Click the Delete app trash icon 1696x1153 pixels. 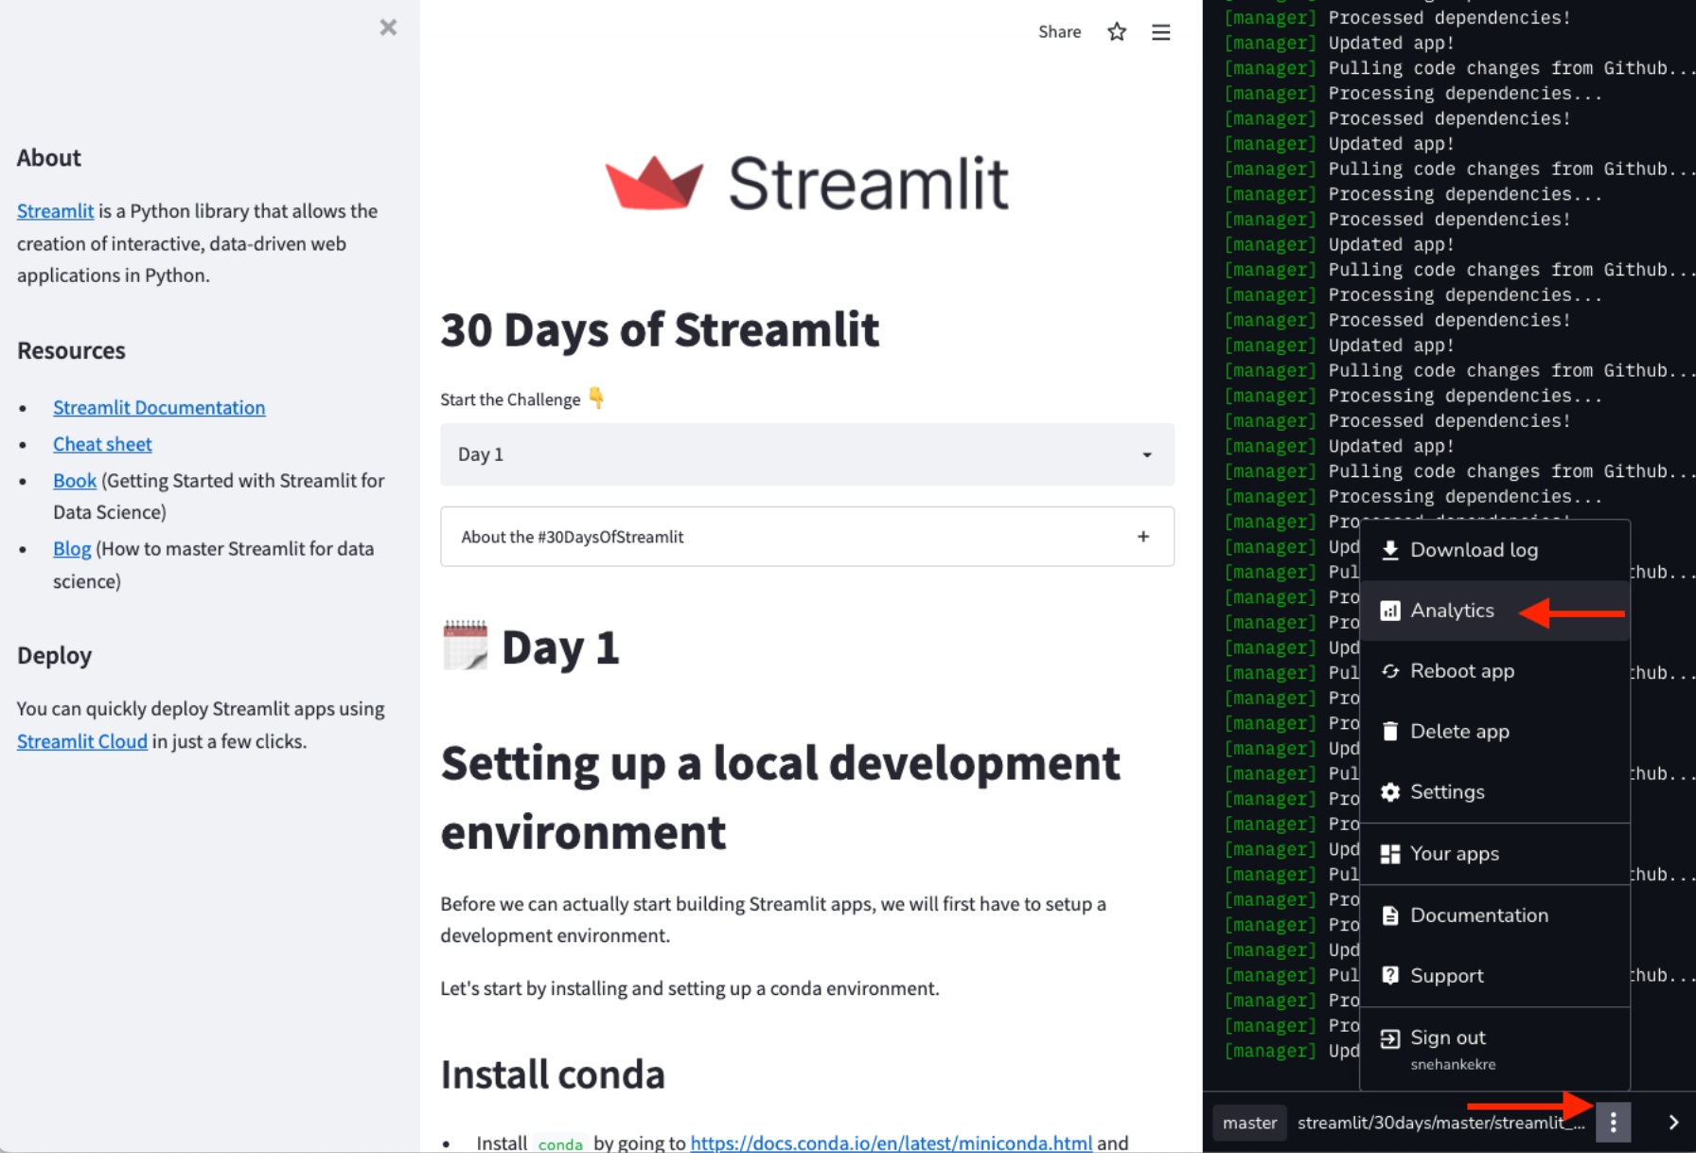(x=1389, y=732)
